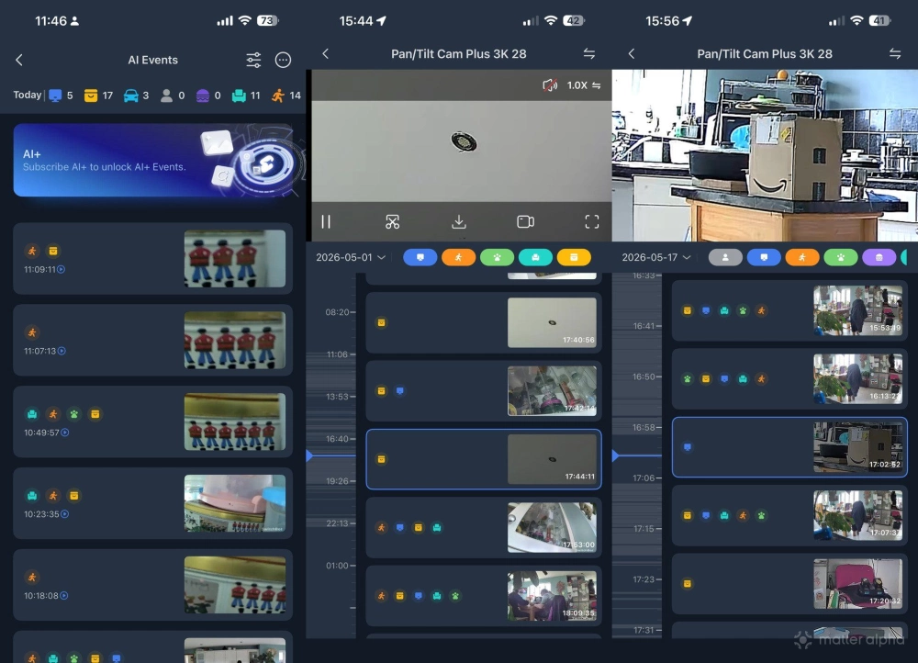This screenshot has height=663, width=918.
Task: Toggle yellow package filter on 2026-05-01 screen
Action: (x=574, y=257)
